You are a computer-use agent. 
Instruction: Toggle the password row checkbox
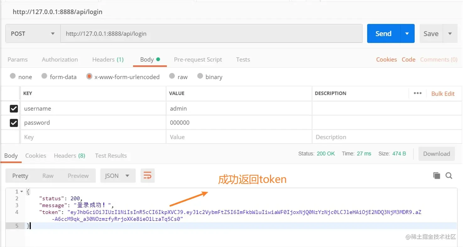click(14, 123)
